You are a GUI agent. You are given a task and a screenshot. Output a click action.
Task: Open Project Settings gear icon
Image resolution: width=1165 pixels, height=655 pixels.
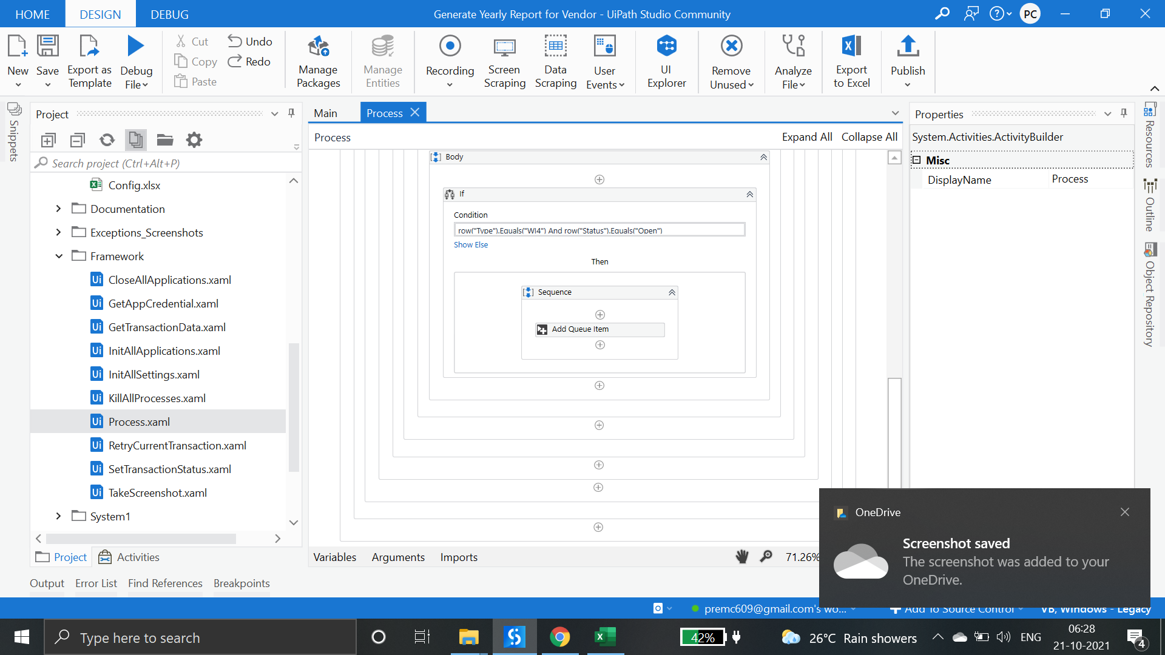194,140
